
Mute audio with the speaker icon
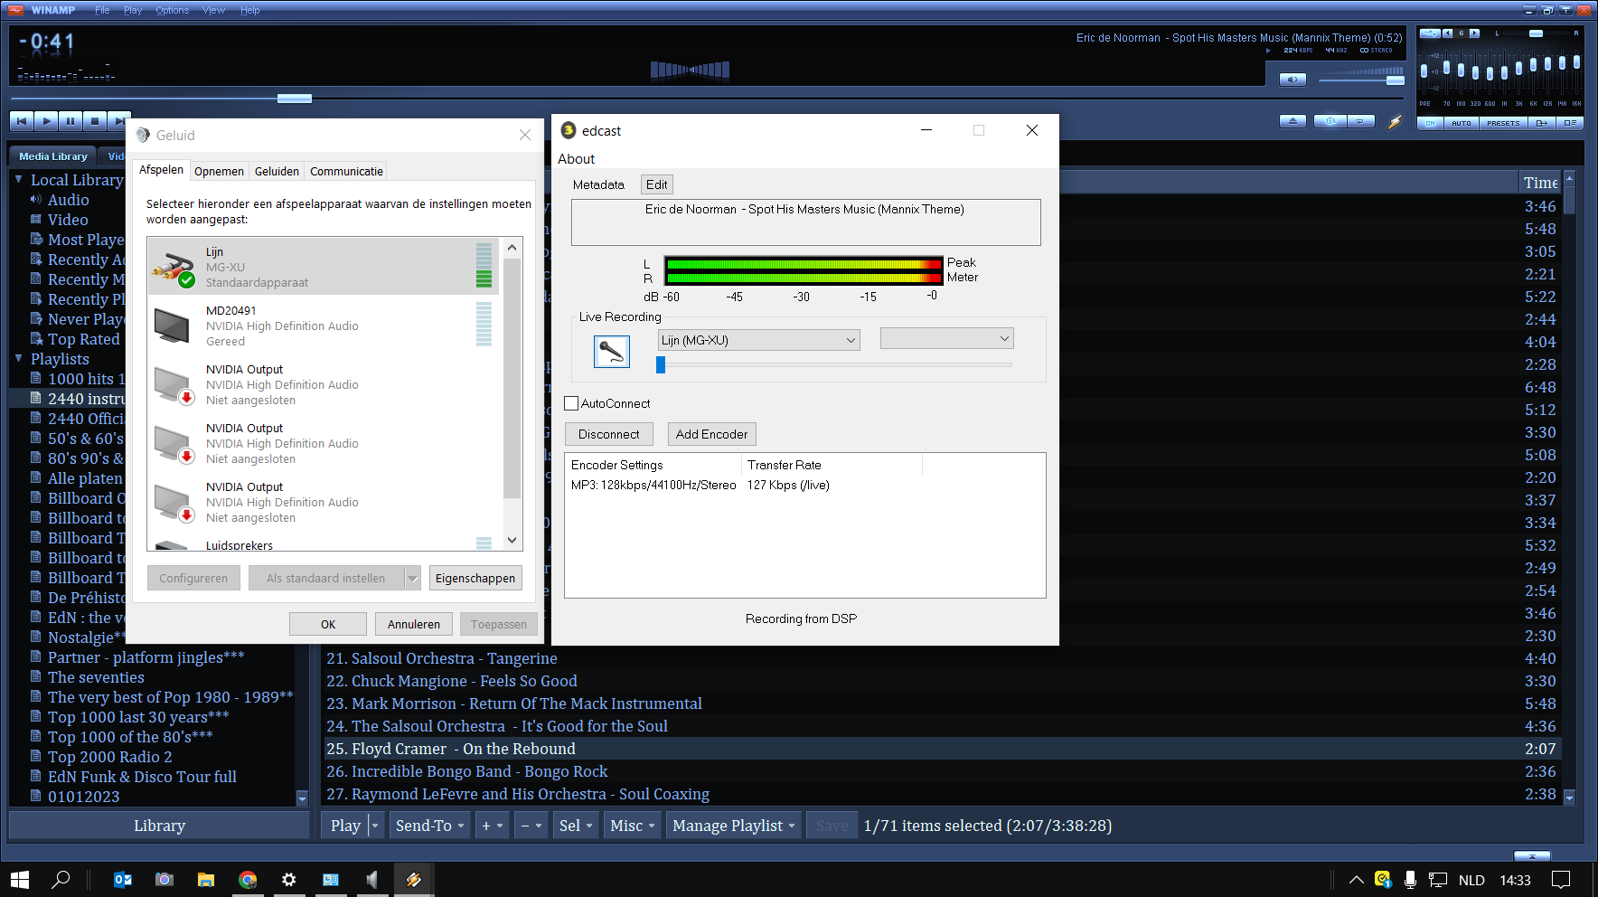[x=1292, y=80]
